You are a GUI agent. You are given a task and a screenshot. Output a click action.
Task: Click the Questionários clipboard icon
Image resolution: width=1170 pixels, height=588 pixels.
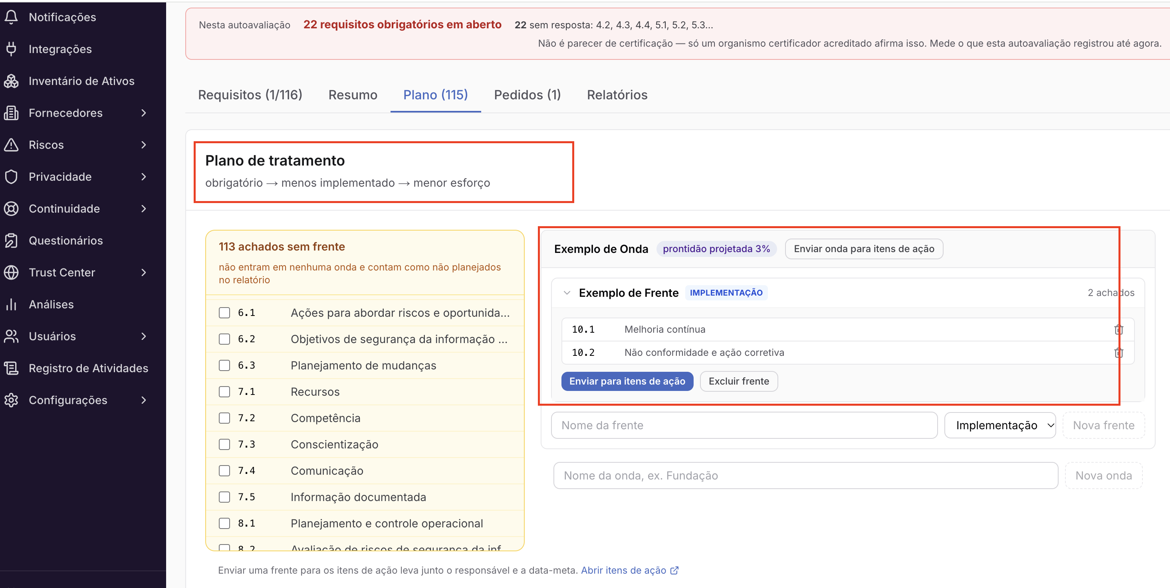11,241
